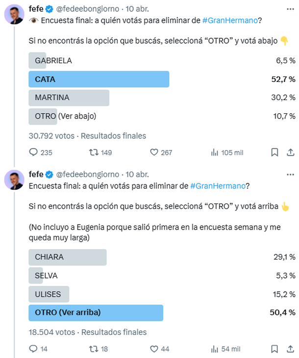Retweet the second poll tweet

92,349
